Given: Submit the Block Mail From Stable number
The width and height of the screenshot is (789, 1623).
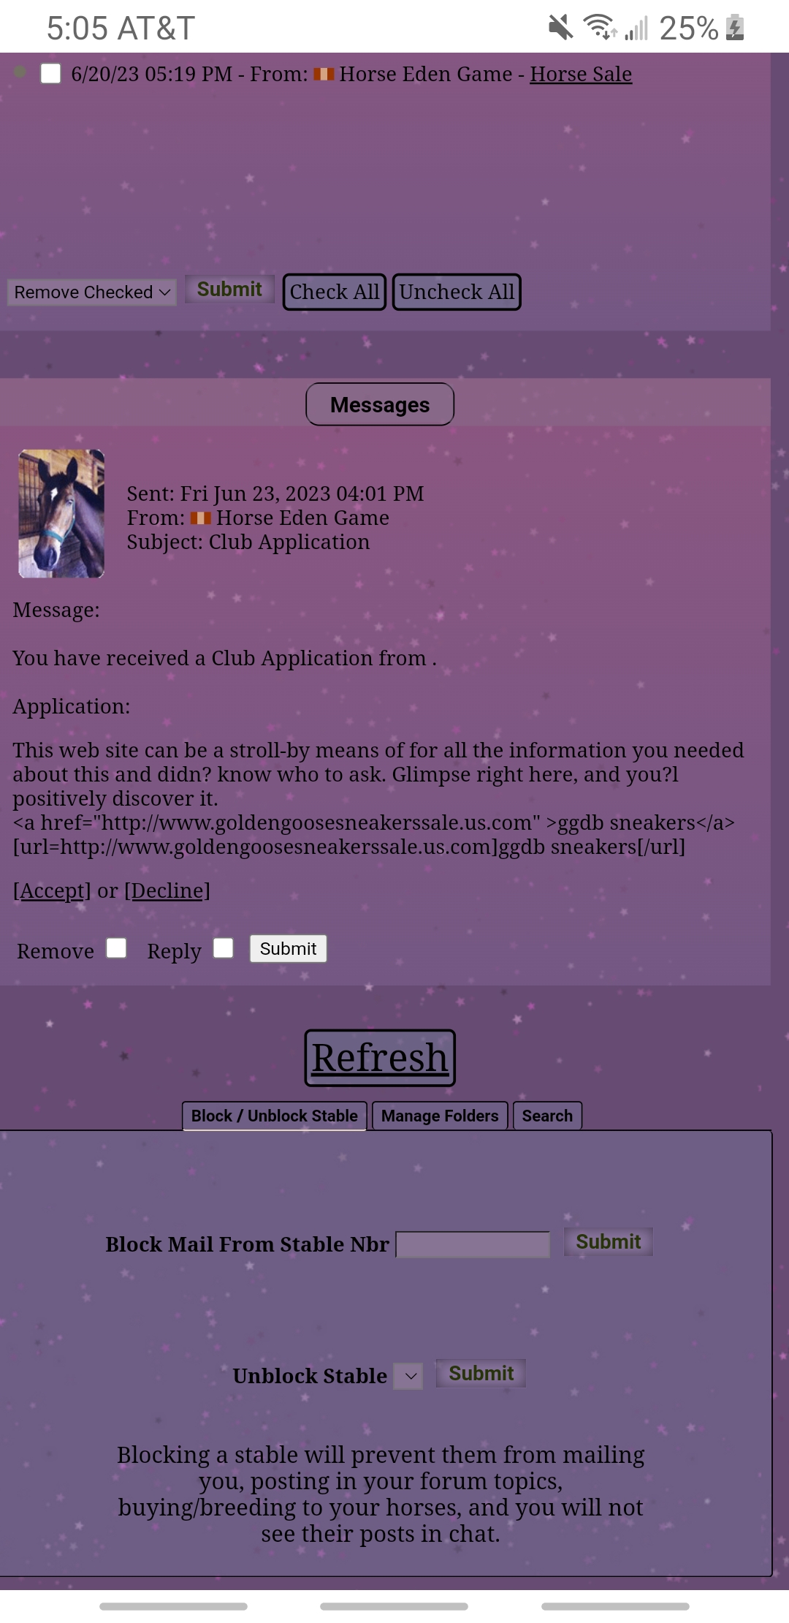Looking at the screenshot, I should click(608, 1242).
